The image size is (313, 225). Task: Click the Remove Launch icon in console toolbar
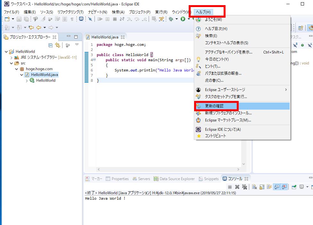pyautogui.click(x=237, y=187)
